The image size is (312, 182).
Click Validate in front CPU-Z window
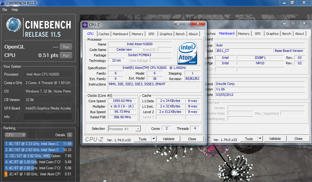click(168, 139)
